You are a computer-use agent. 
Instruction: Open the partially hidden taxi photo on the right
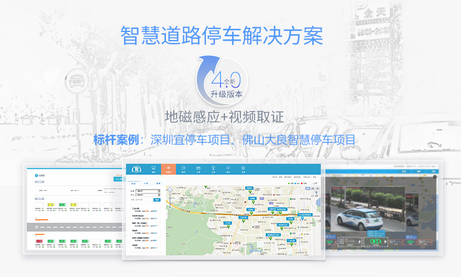point(413,210)
